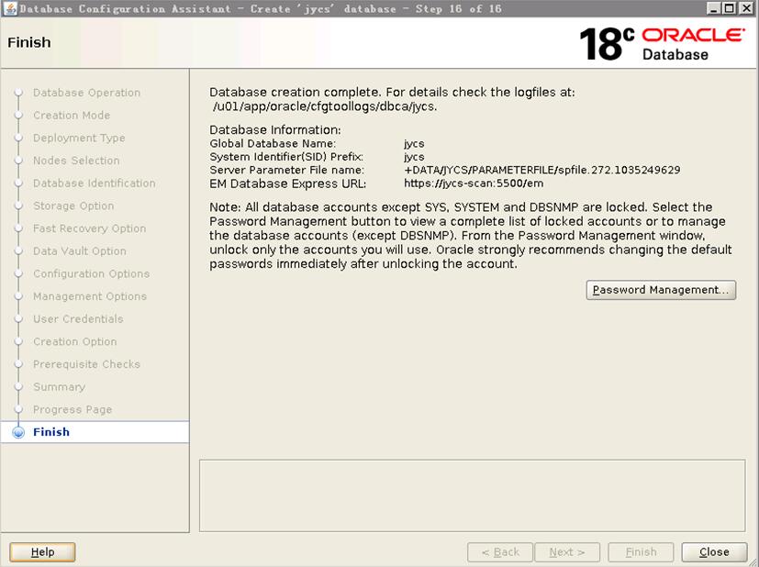Click the disabled Finish button
The image size is (759, 567).
coord(641,552)
